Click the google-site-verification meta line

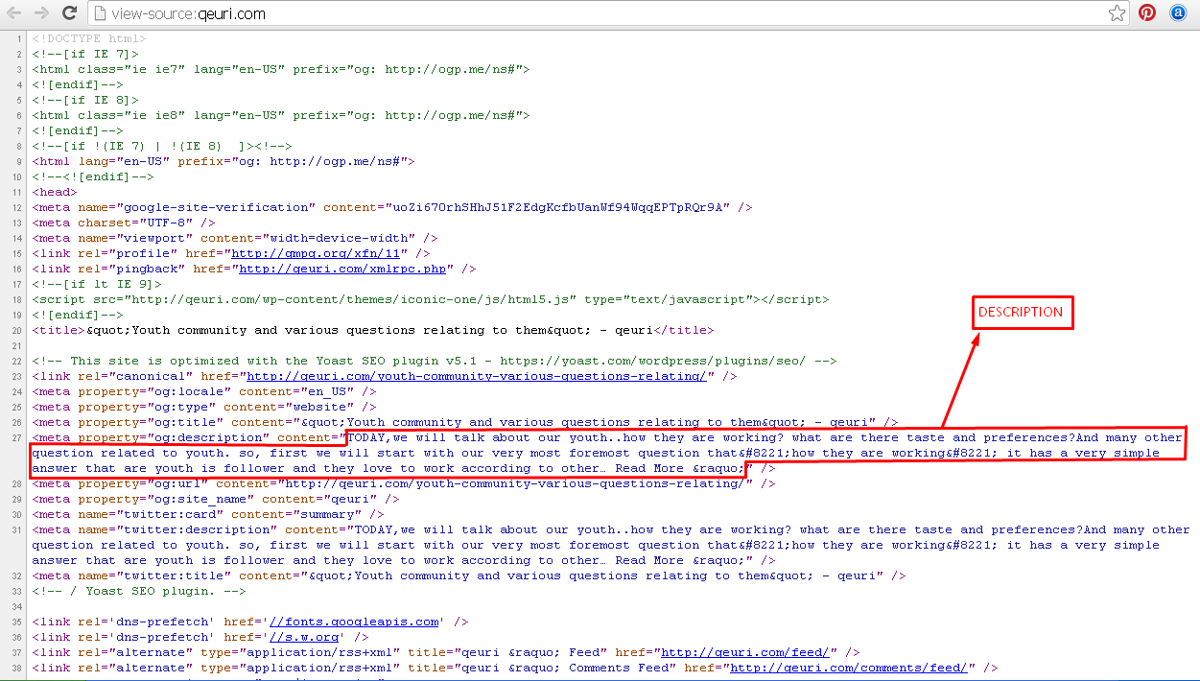pyautogui.click(x=392, y=207)
